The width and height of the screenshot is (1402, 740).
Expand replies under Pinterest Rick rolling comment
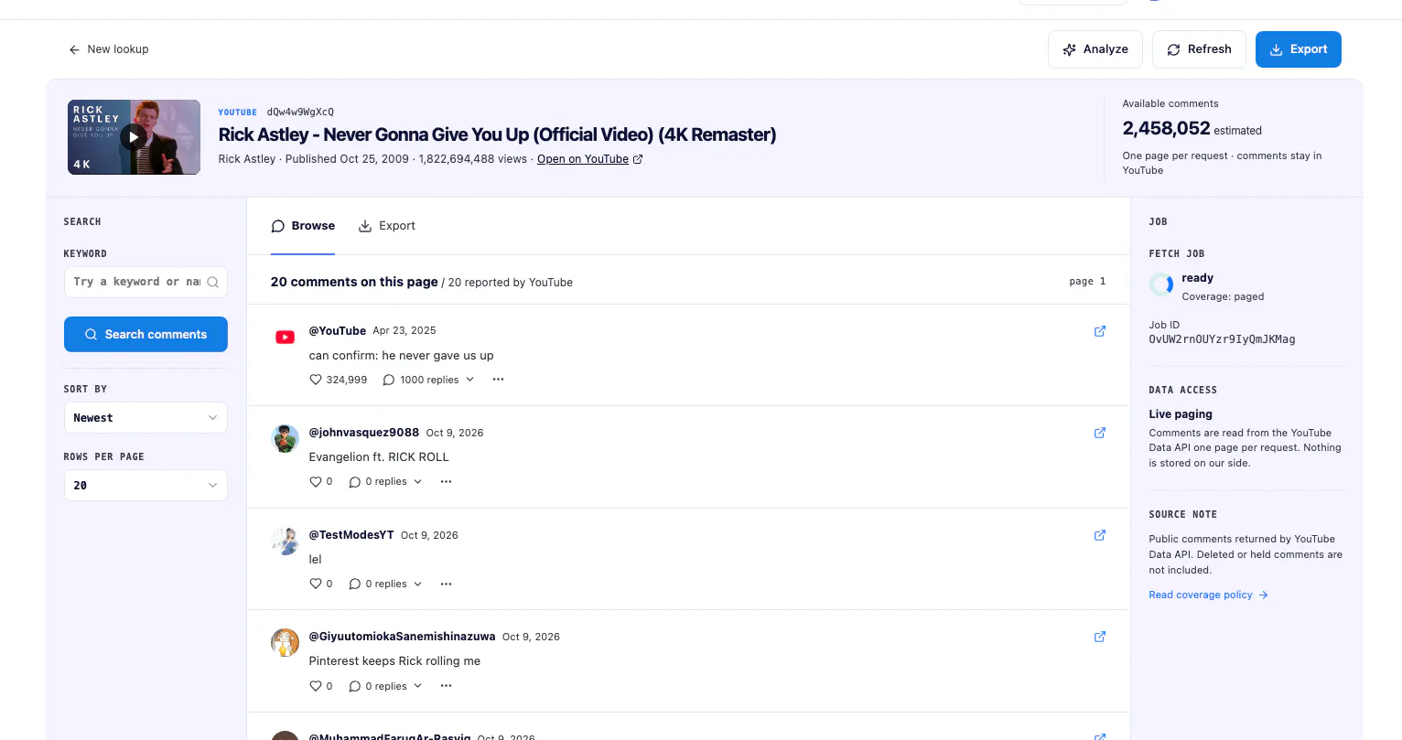(385, 686)
